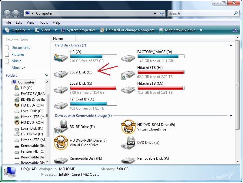Click Uninstall or change a program
Image resolution: width=243 pixels, height=183 pixels.
click(127, 30)
